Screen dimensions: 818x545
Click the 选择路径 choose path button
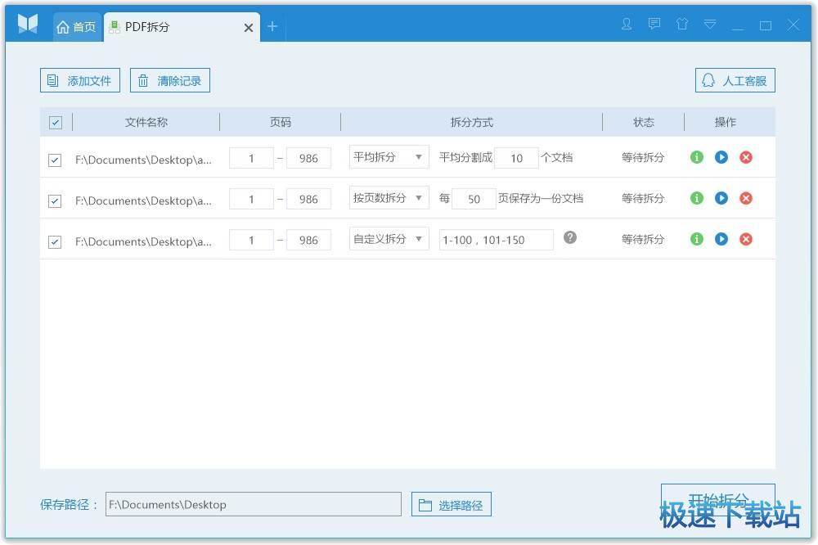pyautogui.click(x=452, y=505)
